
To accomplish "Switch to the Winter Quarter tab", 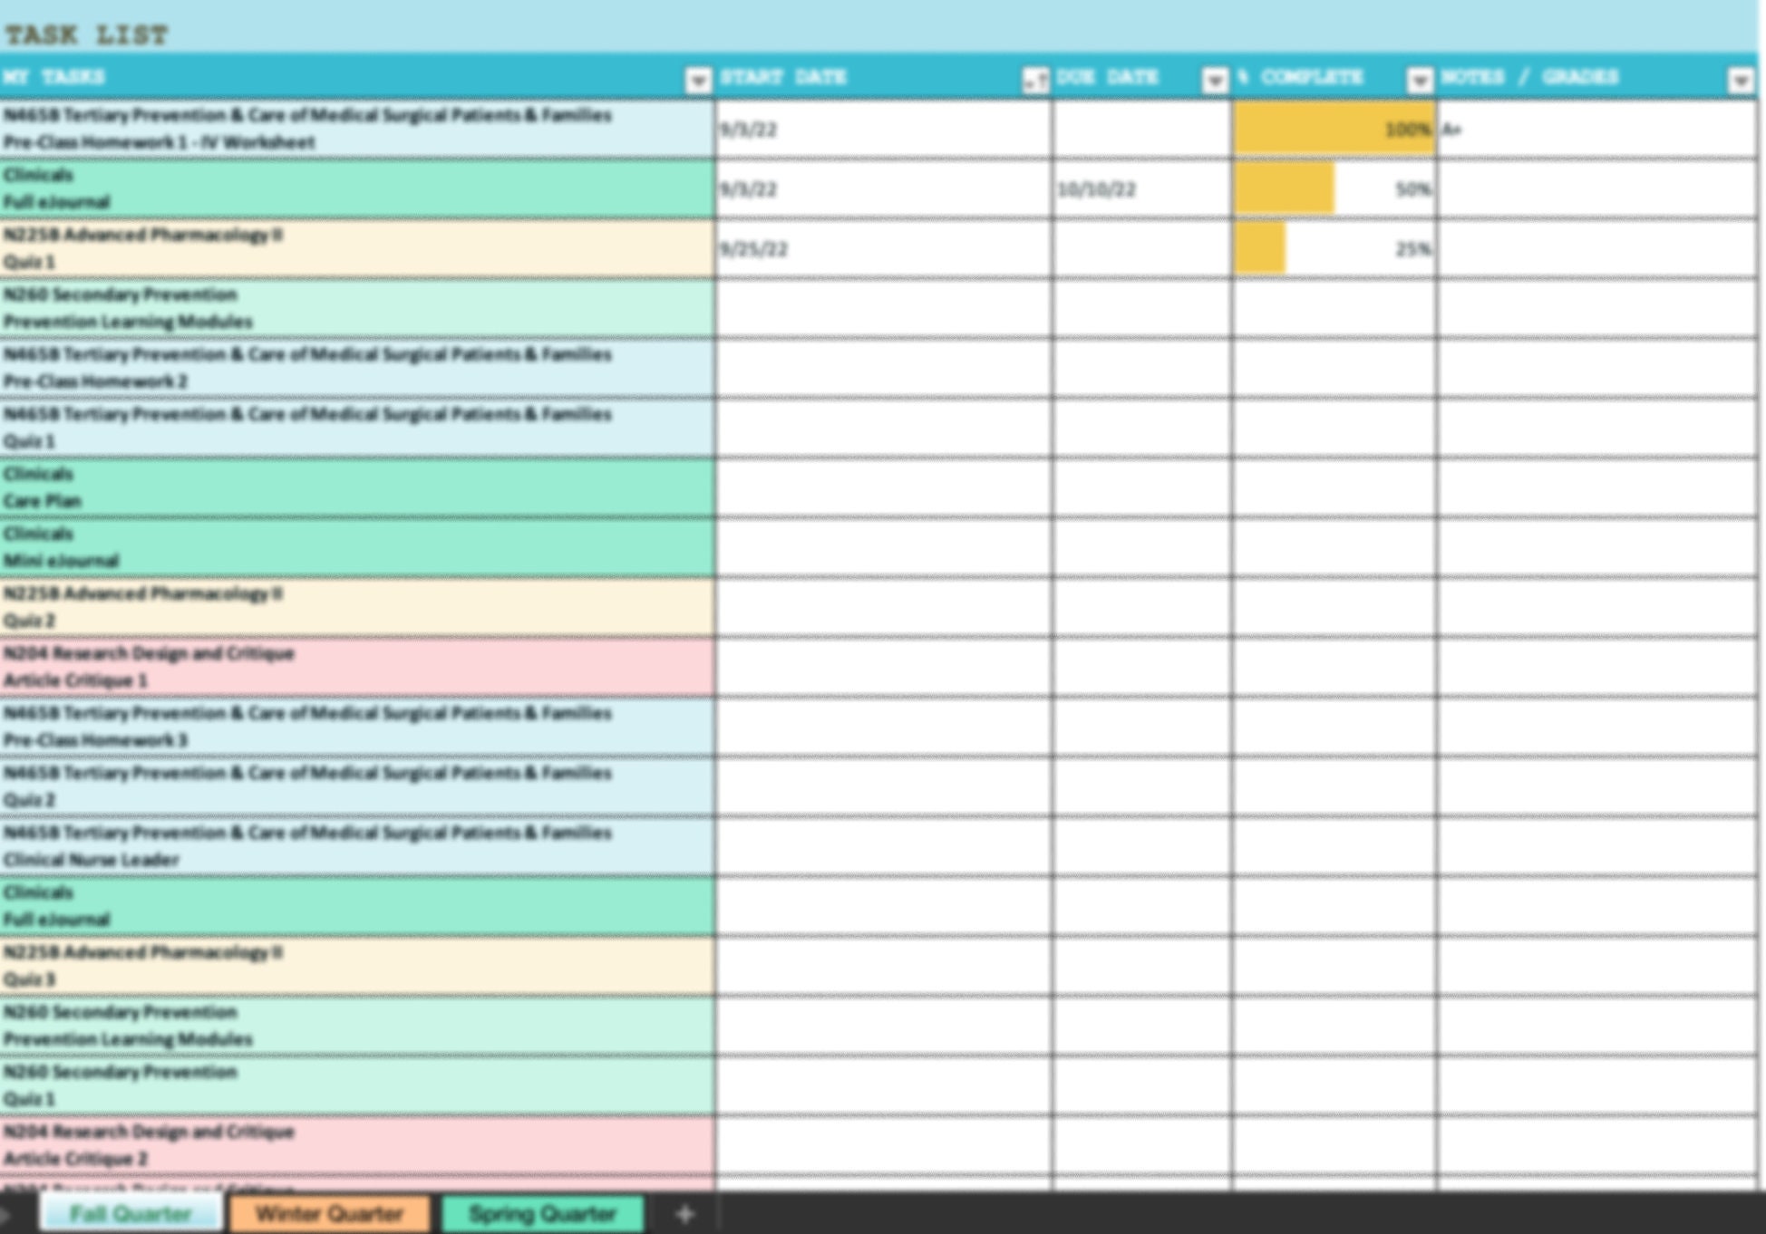I will click(330, 1214).
